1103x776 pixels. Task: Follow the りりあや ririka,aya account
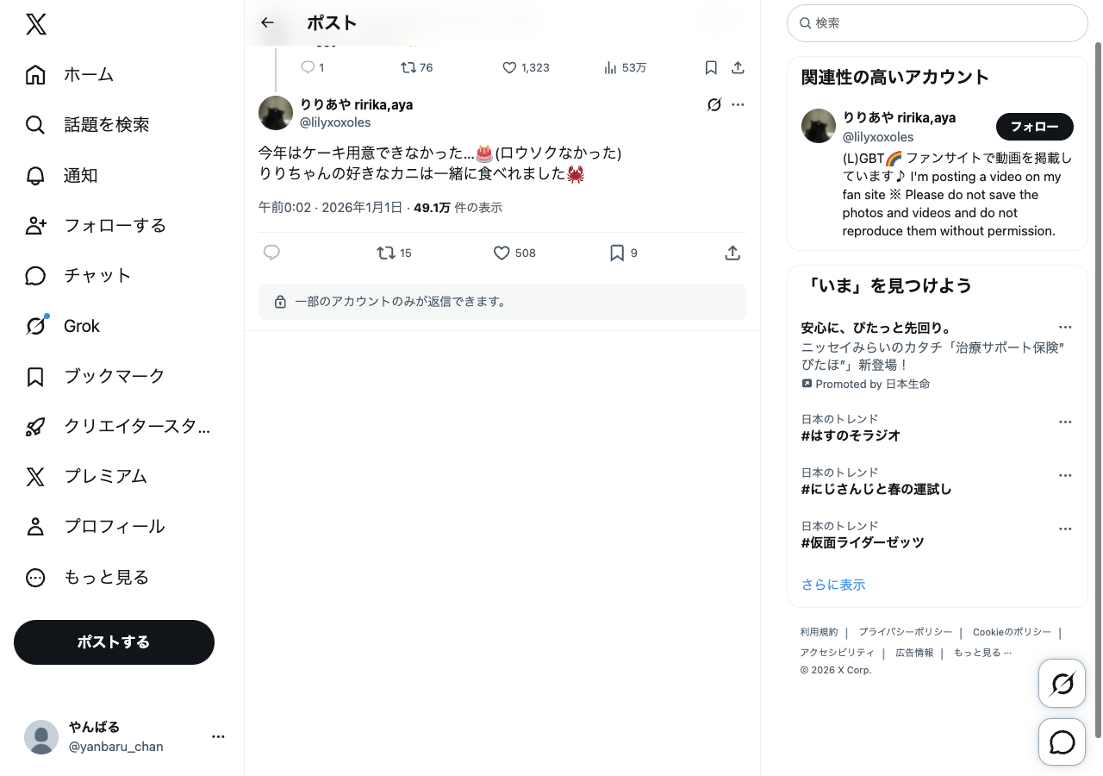1034,127
